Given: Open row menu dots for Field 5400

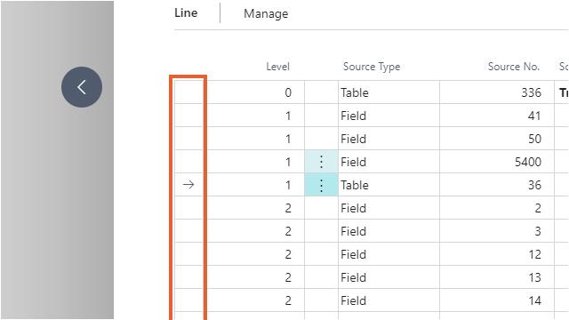Looking at the screenshot, I should click(321, 162).
